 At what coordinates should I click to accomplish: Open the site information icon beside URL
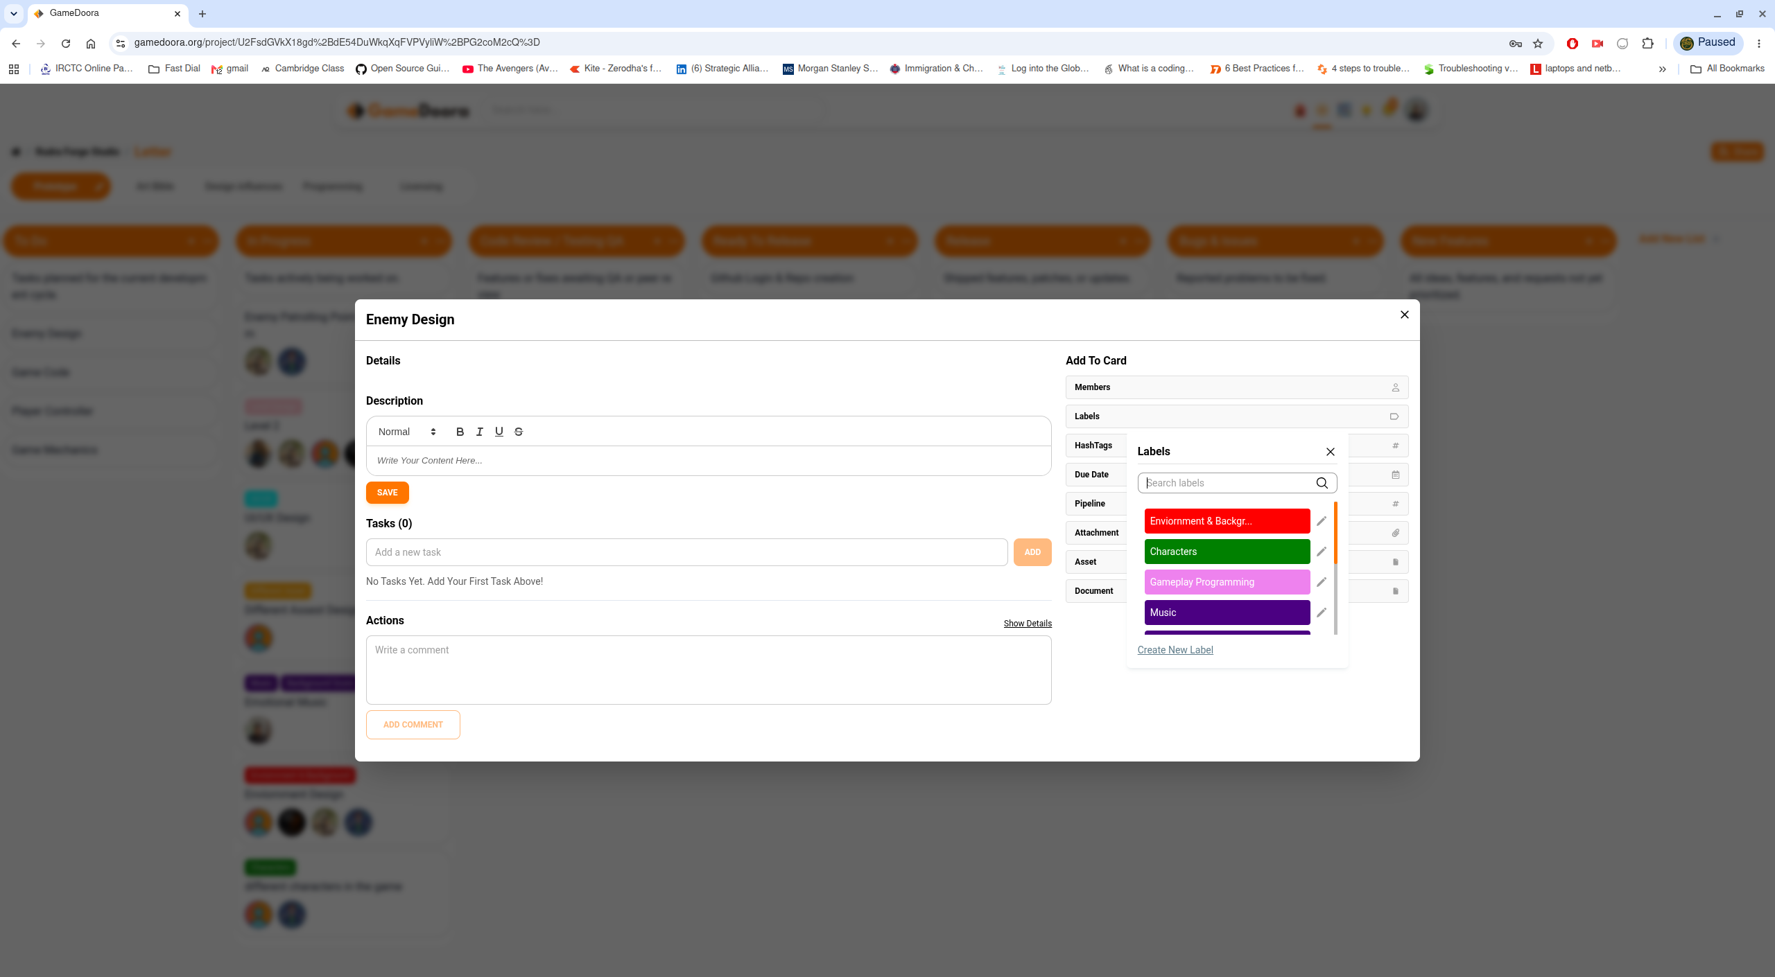pyautogui.click(x=120, y=43)
